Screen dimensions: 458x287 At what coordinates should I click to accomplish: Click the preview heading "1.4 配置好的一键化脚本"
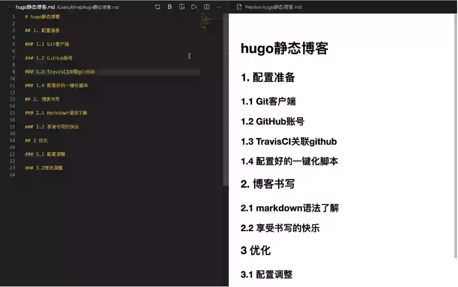click(289, 161)
